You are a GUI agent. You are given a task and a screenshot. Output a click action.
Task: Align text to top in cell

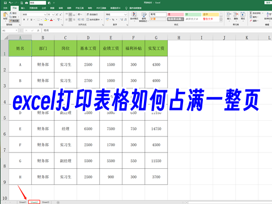(x=67, y=14)
